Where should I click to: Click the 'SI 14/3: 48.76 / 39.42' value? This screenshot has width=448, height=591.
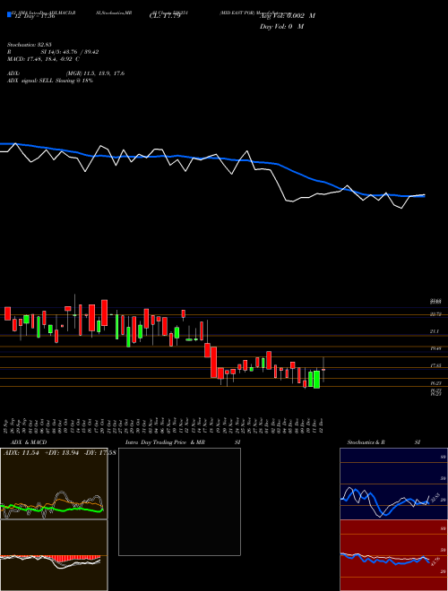coord(70,52)
